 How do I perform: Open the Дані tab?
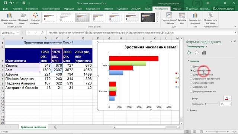(80, 9)
